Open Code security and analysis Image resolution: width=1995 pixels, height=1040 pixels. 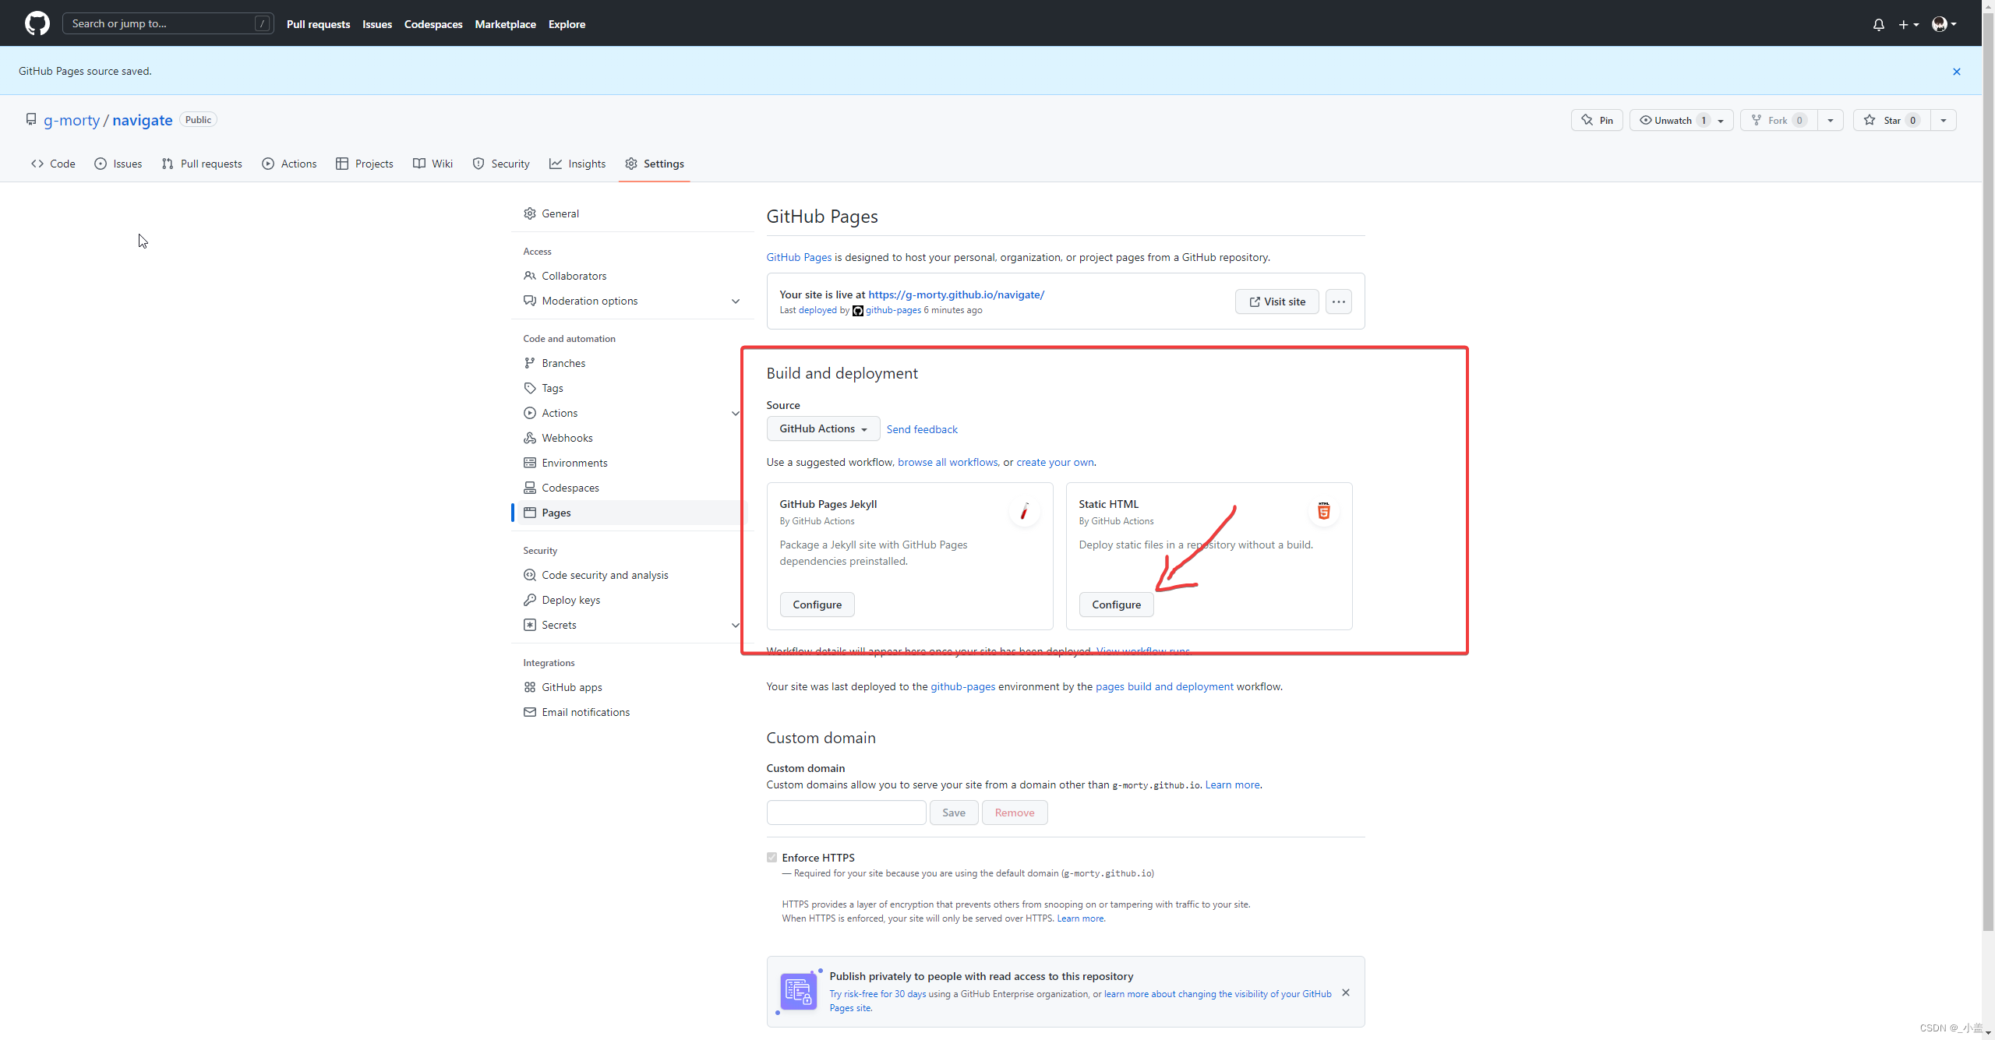point(631,575)
